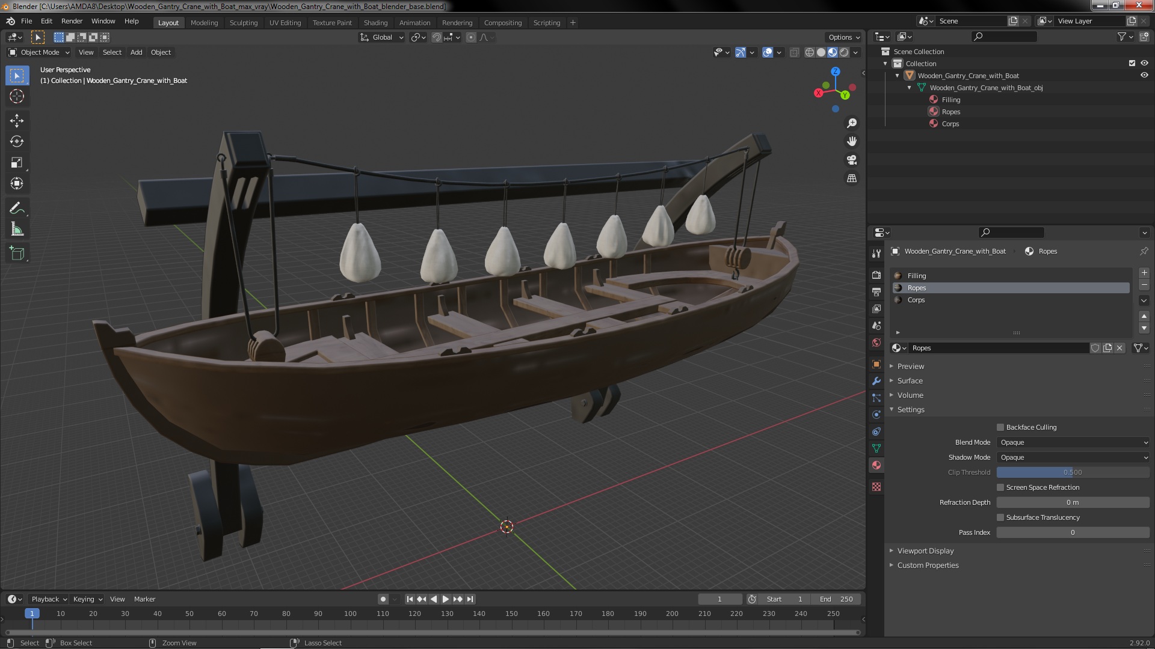The image size is (1155, 649).
Task: Enable Screen Space Refraction checkbox
Action: click(x=1000, y=487)
